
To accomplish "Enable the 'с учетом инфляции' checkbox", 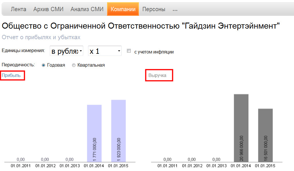I will tap(129, 51).
